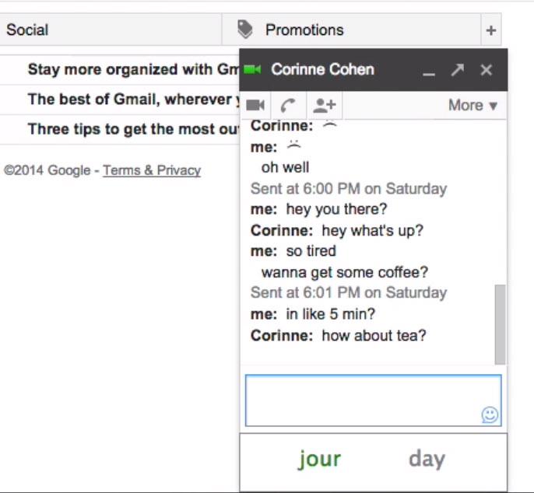Pop out the chat window
The height and width of the screenshot is (493, 534).
coord(458,70)
